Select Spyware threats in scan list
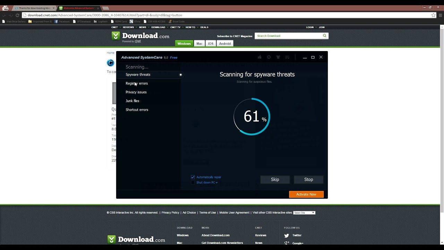The height and width of the screenshot is (250, 444). tap(138, 75)
